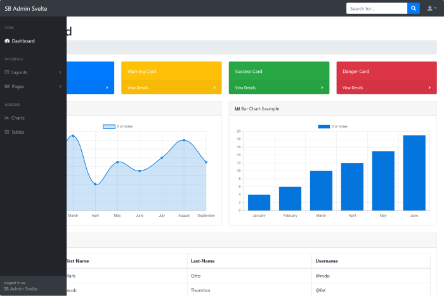The image size is (444, 296).
Task: Click the @mdo table cell
Action: tap(371, 276)
